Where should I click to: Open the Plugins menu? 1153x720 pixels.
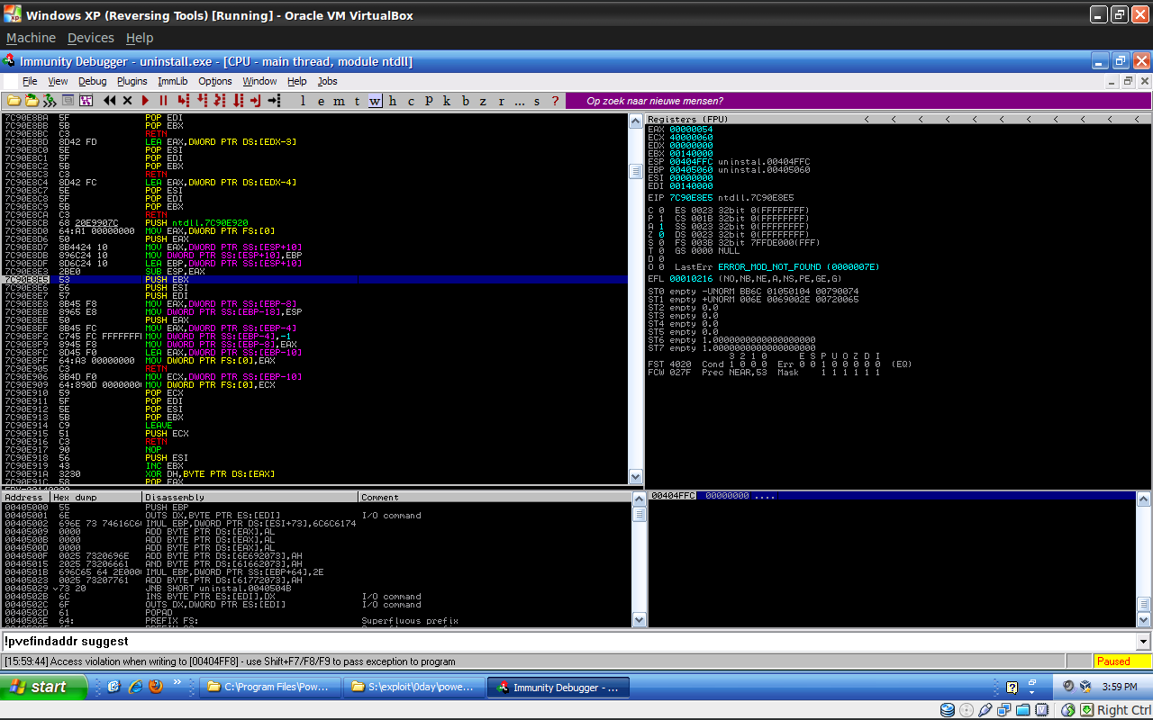(x=132, y=81)
